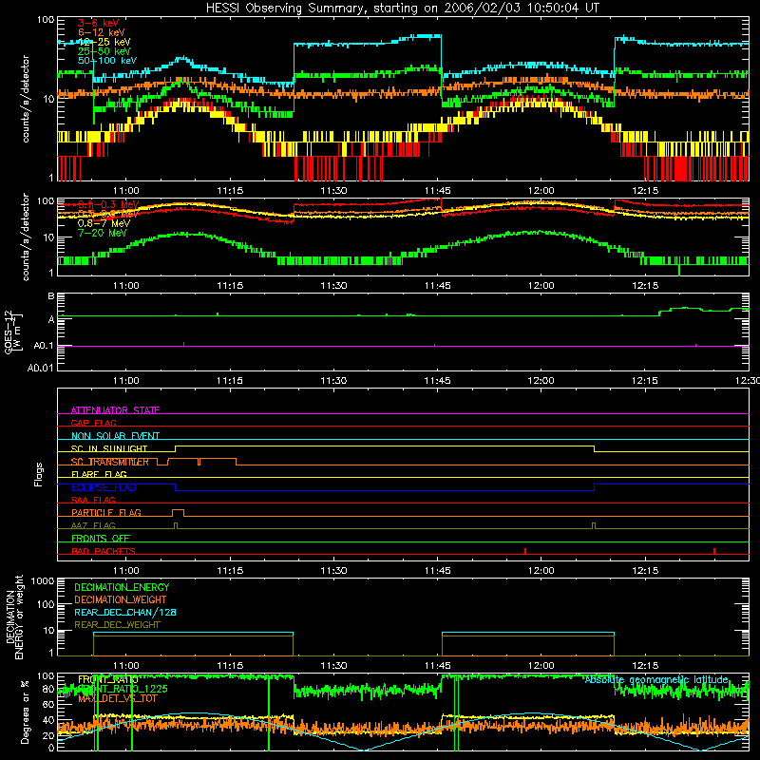Click the Absolute geomagnetic latitude label
760x760 pixels.
click(x=656, y=680)
